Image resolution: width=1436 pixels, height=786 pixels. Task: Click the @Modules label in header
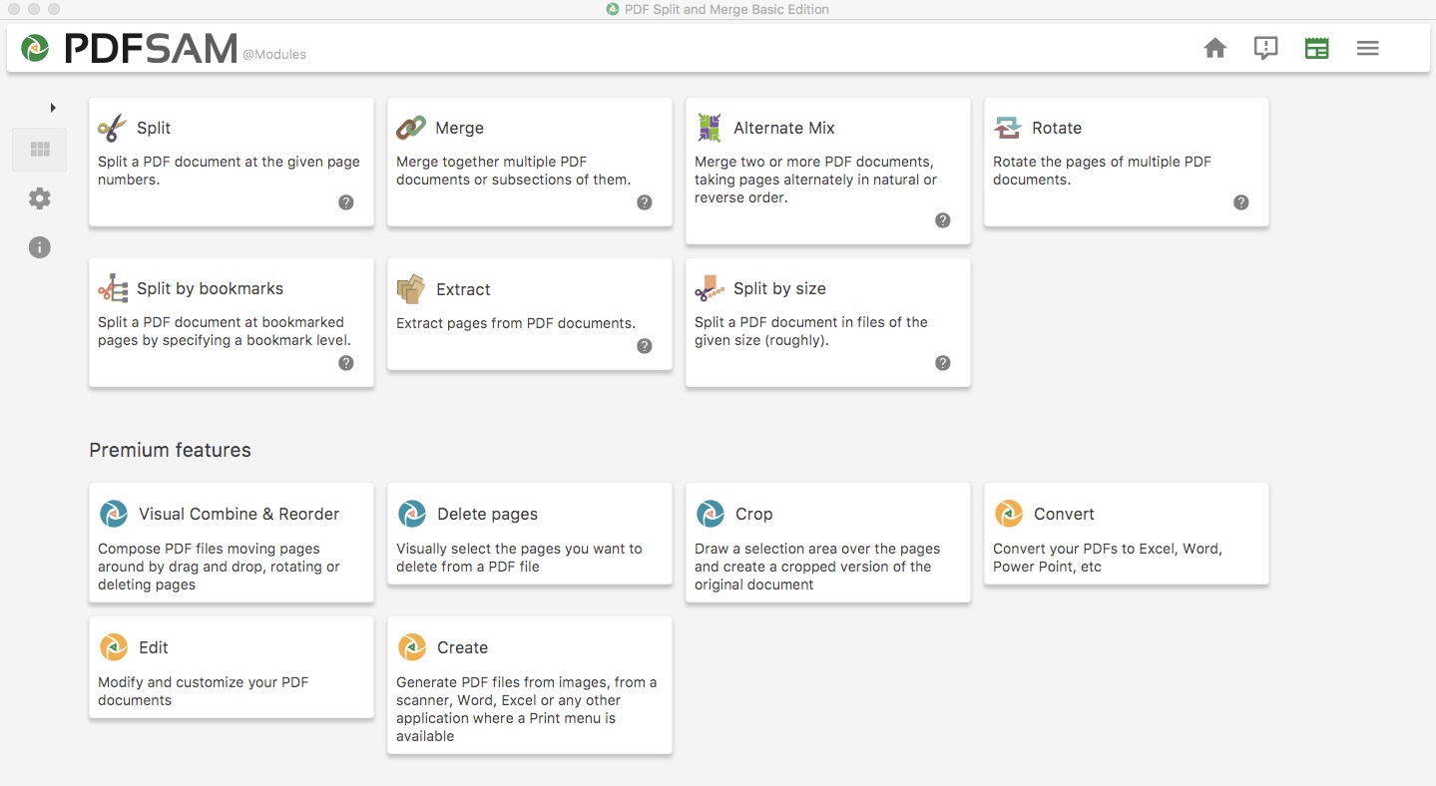click(274, 55)
